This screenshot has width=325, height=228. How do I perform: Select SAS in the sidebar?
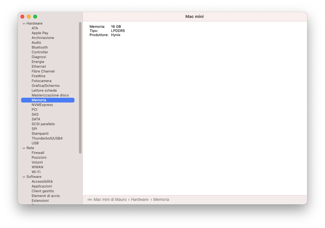[35, 114]
